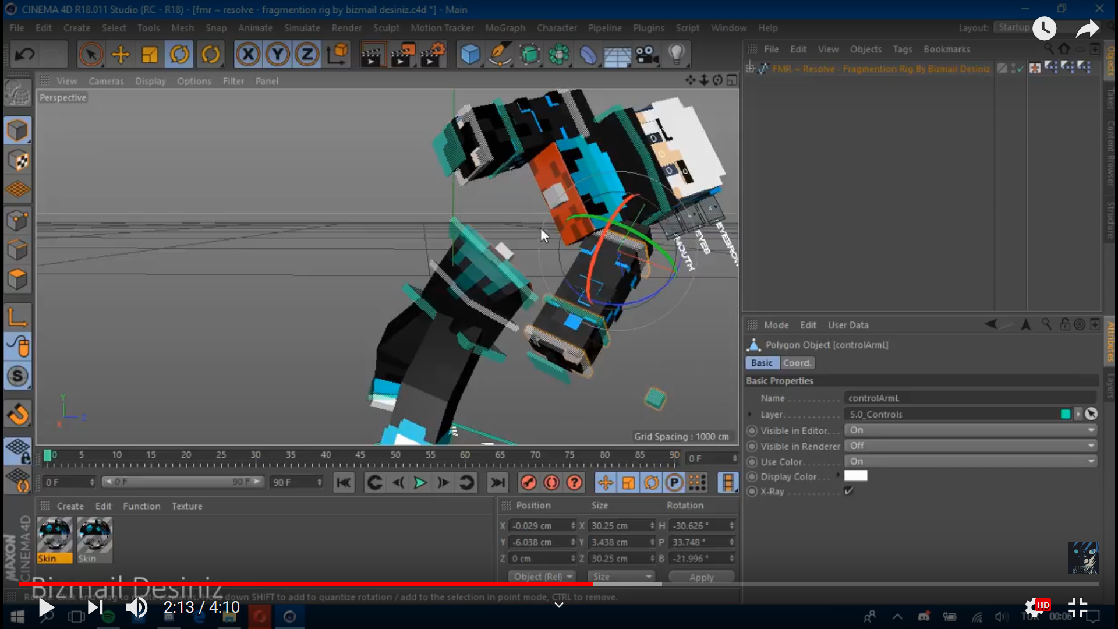The image size is (1118, 629).
Task: Select the Move tool
Action: click(x=121, y=55)
